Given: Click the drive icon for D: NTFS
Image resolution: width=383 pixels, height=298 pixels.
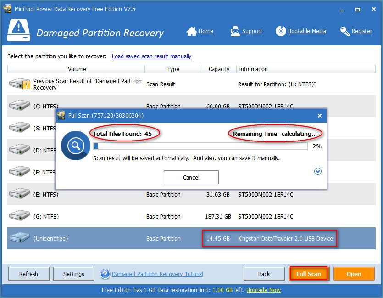Looking at the screenshot, I should 19,149.
